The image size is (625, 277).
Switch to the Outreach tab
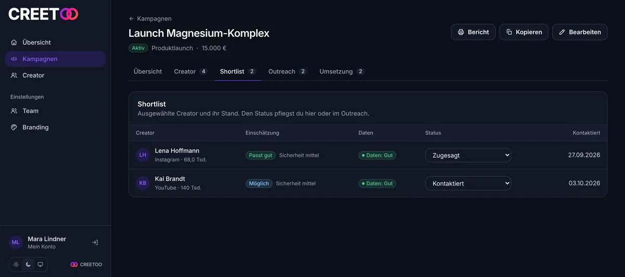click(x=287, y=71)
